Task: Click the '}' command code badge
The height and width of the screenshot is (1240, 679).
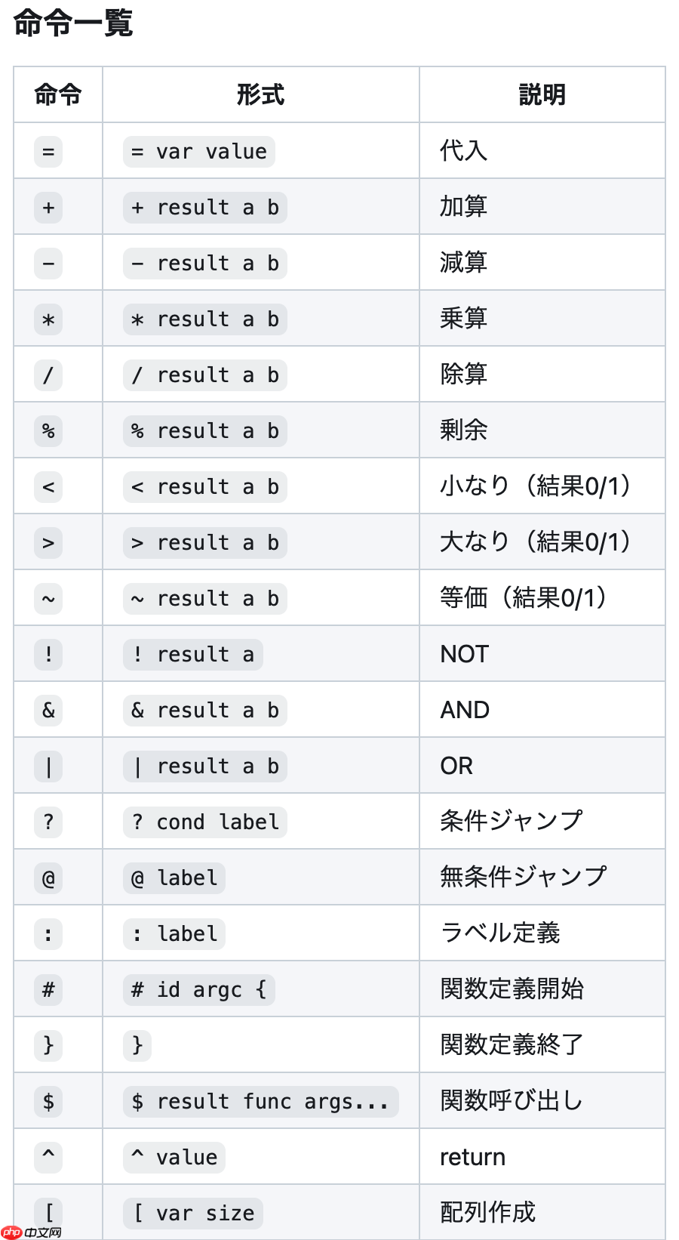Action: 48,1046
